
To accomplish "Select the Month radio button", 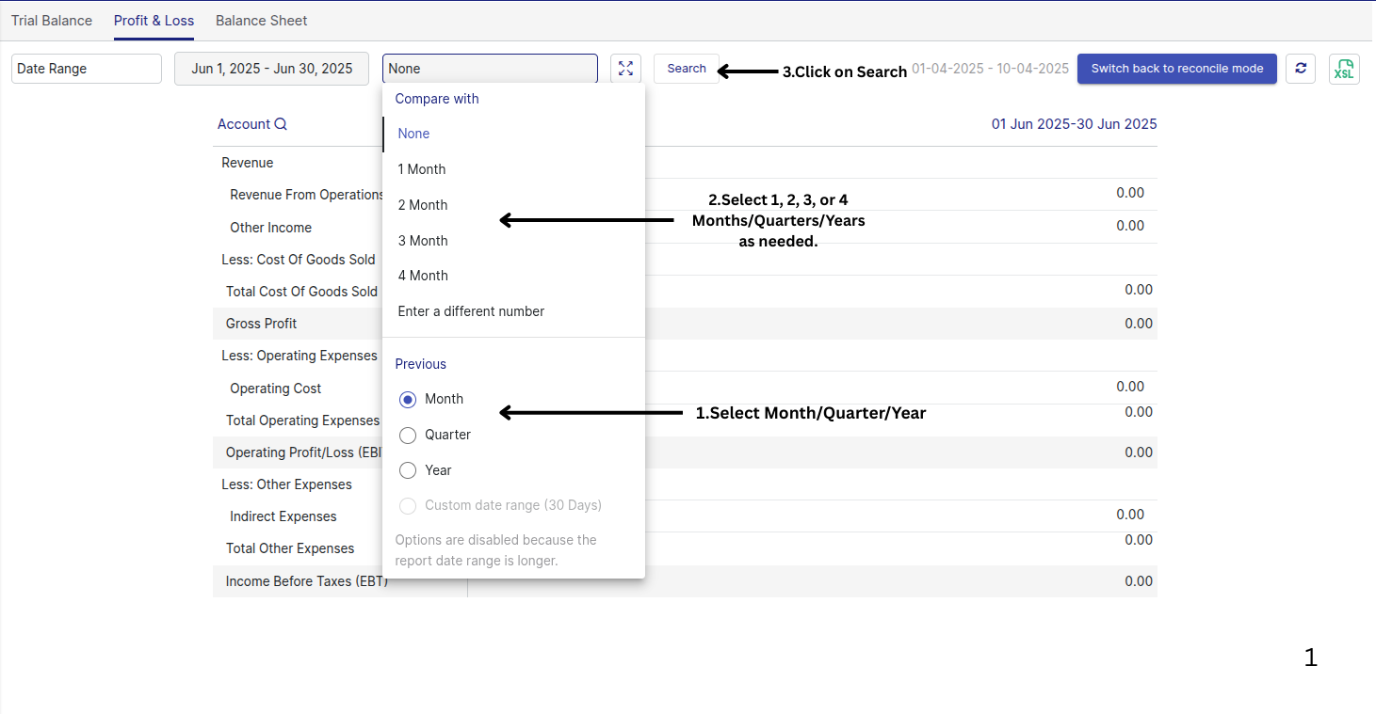I will (x=408, y=400).
